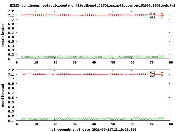Viewport: 176px width, 132px height.
Task: Click the plot title starting with "HIRES continuum"
Action: pos(93,5)
